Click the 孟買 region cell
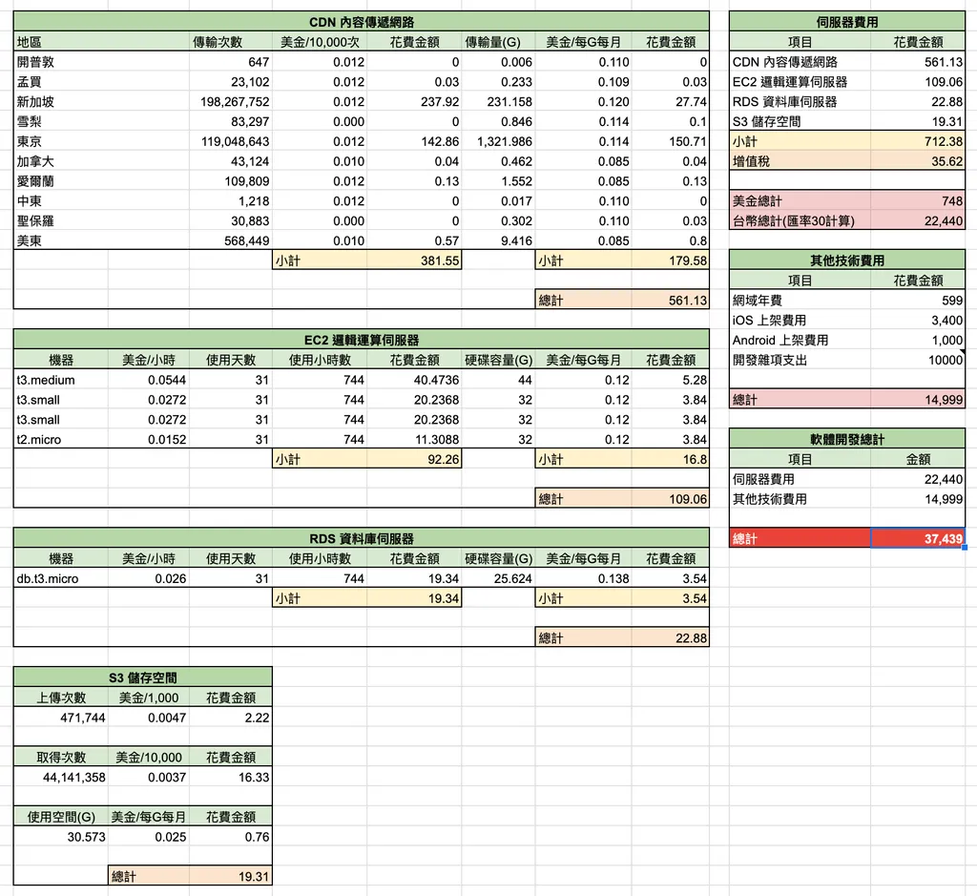The width and height of the screenshot is (977, 896). 101,82
